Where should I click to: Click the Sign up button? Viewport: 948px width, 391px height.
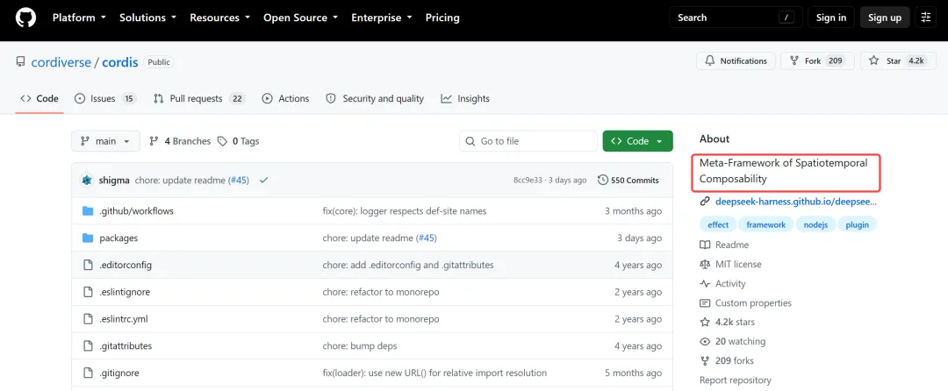pyautogui.click(x=885, y=18)
